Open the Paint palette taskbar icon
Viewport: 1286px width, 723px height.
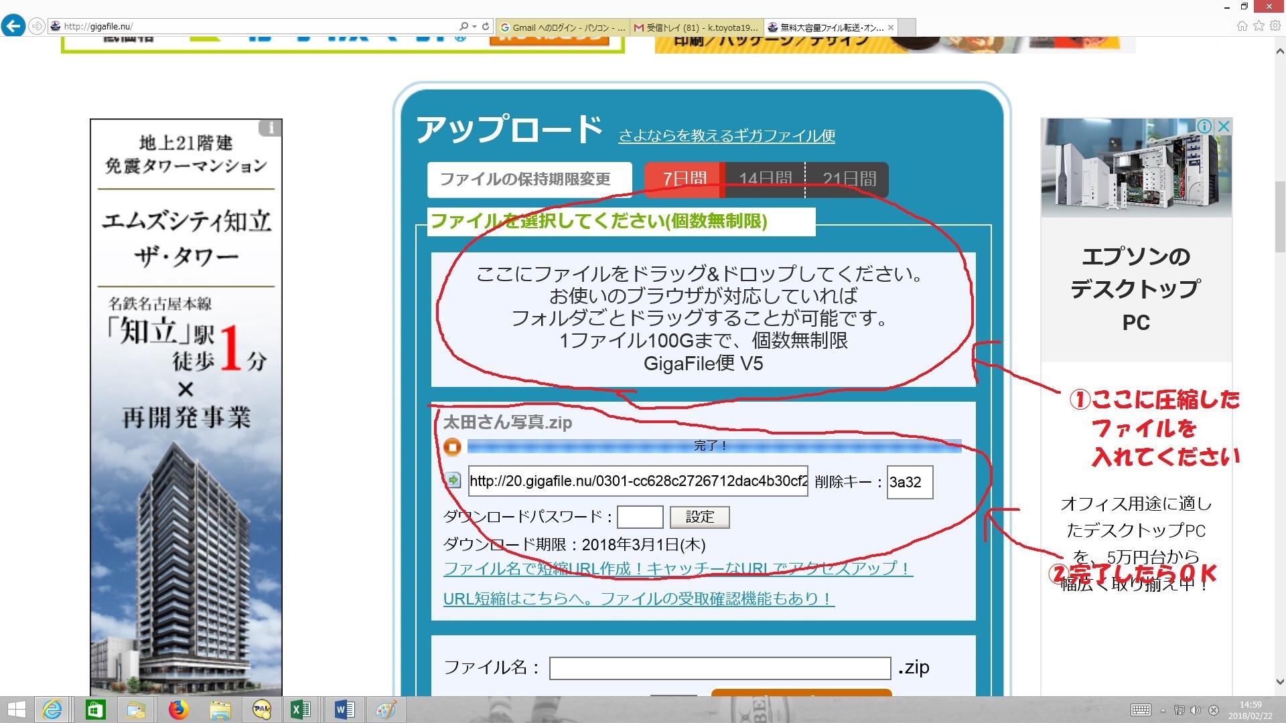386,710
